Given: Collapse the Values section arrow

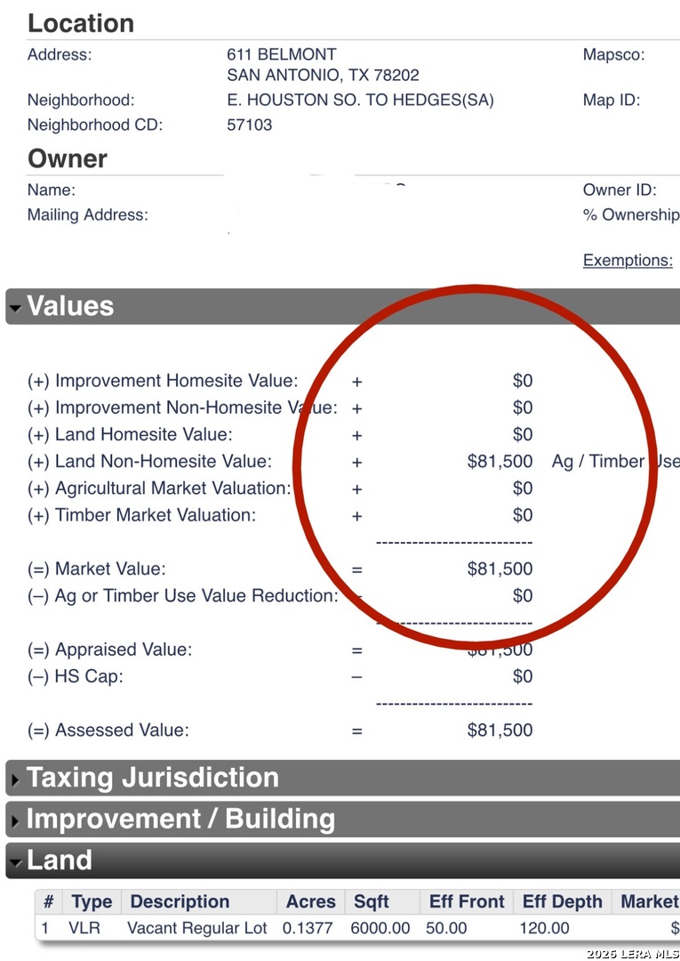Looking at the screenshot, I should point(16,309).
